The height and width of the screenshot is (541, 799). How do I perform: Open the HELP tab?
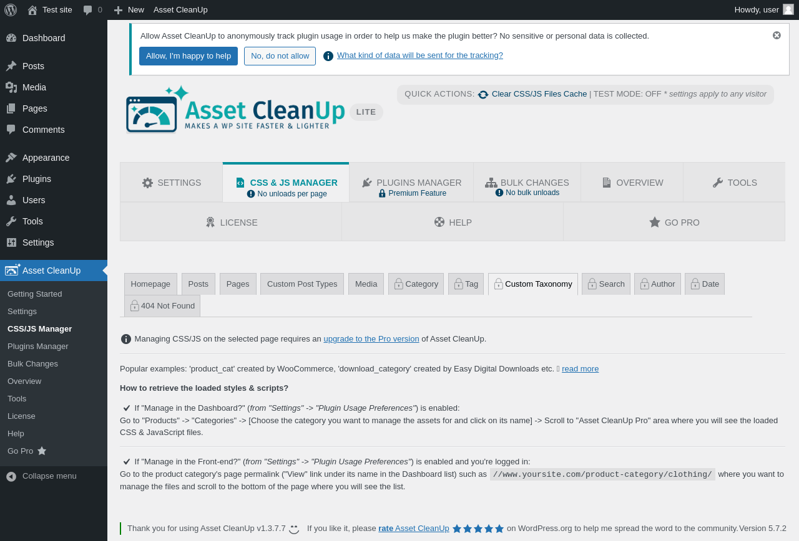(453, 222)
